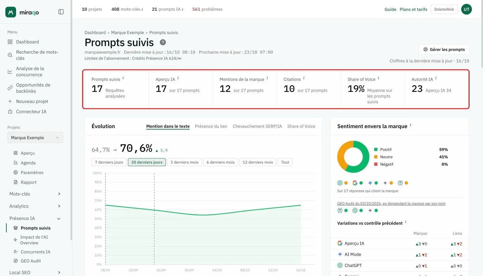Viewport: 483px width, 276px height.
Task: Click the Opportunités de backlinks link icon
Action: click(x=10, y=88)
